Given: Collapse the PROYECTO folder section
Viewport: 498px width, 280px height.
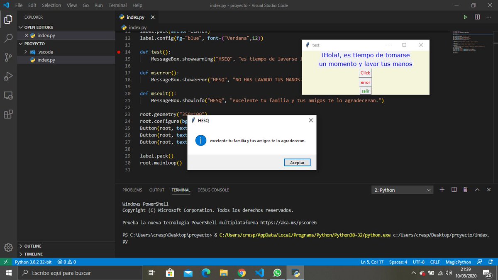Looking at the screenshot, I should pos(65,44).
